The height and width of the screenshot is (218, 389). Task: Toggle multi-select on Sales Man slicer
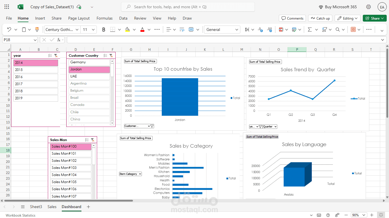point(87,140)
